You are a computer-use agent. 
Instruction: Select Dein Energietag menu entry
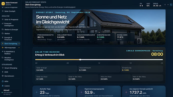11,44
